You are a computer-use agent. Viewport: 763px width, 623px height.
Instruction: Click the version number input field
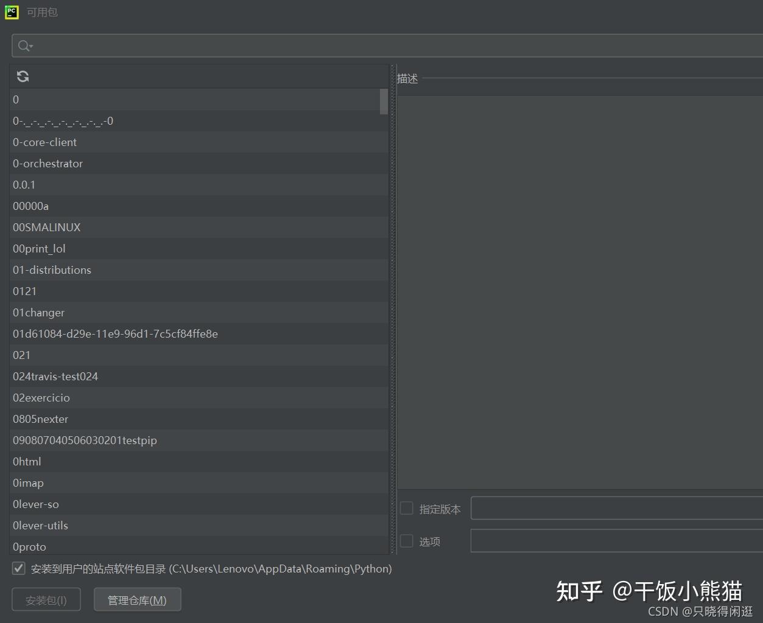[x=609, y=508]
